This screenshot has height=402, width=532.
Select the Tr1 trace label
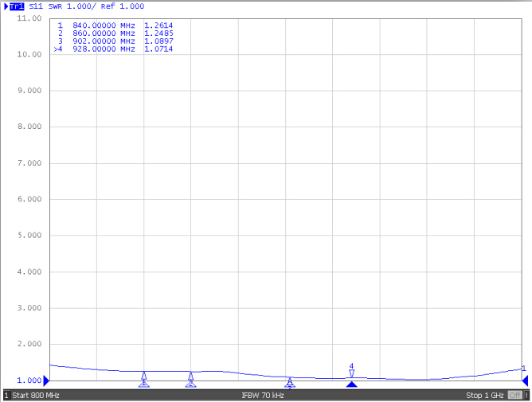[17, 6]
